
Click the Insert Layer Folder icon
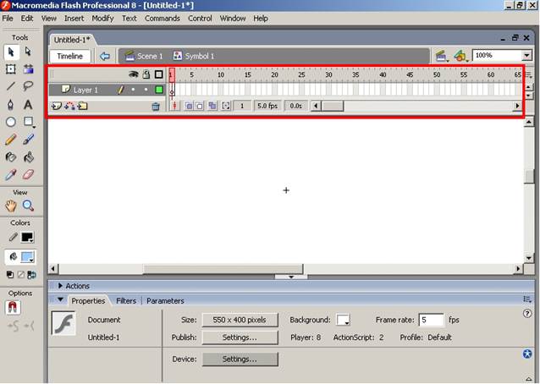pos(82,106)
